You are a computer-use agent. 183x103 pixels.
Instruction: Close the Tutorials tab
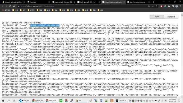tap(49, 2)
